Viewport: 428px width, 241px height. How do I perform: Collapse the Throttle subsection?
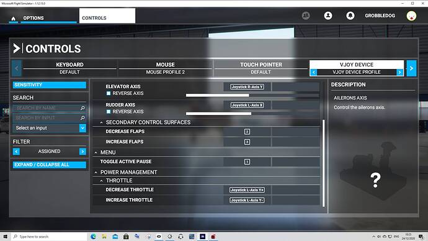coord(101,181)
